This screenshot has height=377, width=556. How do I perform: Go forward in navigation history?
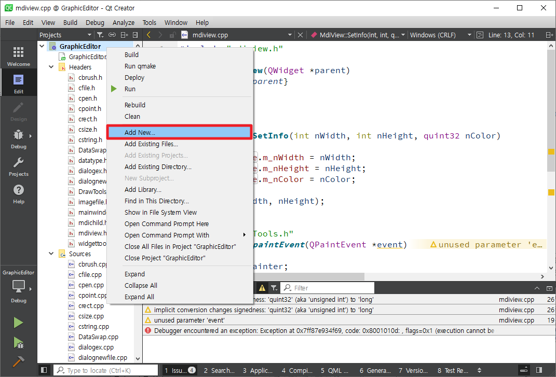tap(160, 35)
